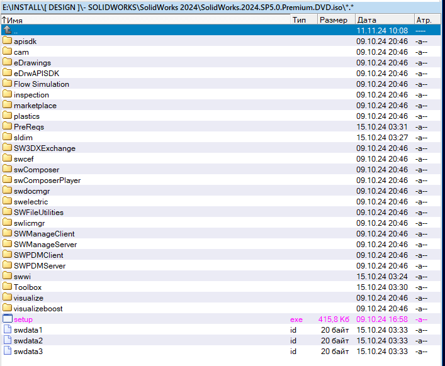Select the swwi folder name
This screenshot has height=366, width=445.
pos(22,277)
